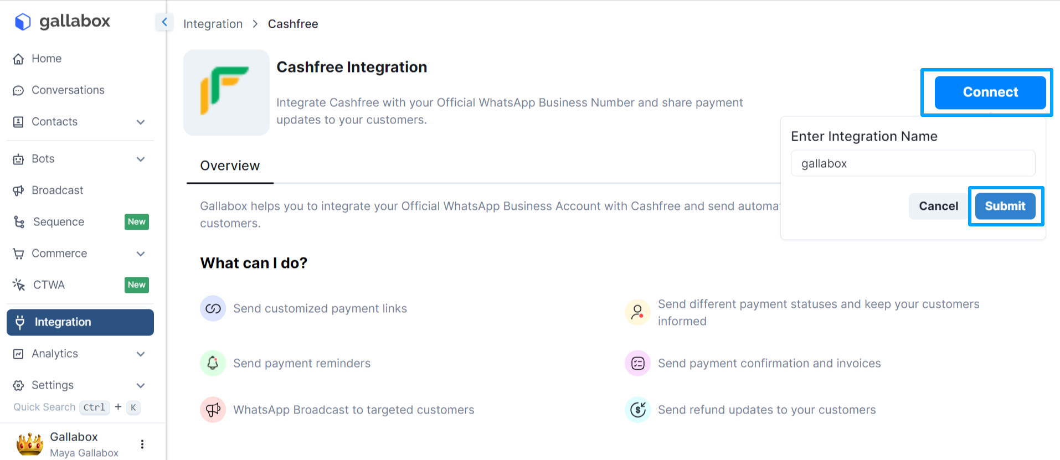Click the Broadcast megaphone icon in sidebar

coord(18,190)
